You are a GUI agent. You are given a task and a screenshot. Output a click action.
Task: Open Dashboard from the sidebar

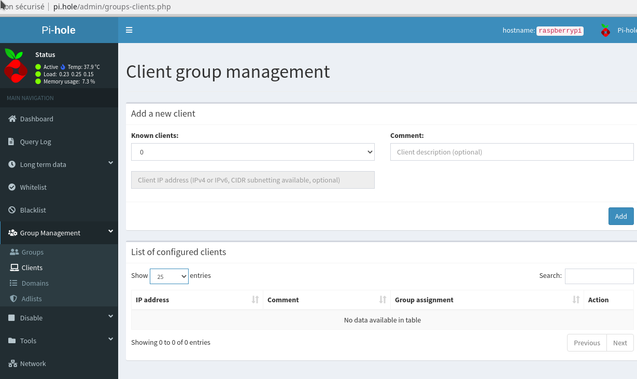click(59, 119)
